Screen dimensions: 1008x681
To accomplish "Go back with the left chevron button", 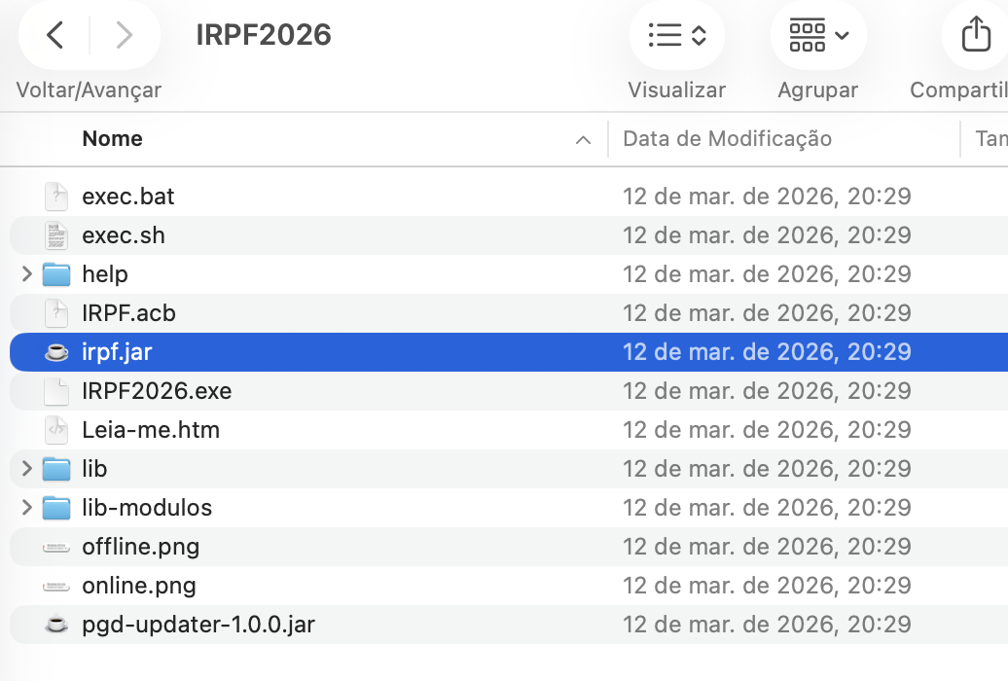I will click(x=55, y=35).
